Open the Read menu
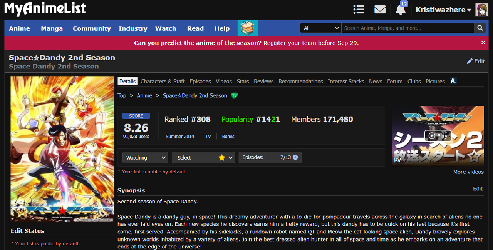 pos(195,28)
